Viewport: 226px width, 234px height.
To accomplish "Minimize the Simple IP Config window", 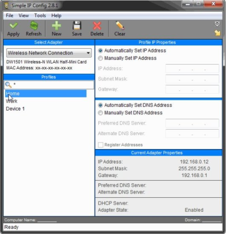I will [188, 4].
